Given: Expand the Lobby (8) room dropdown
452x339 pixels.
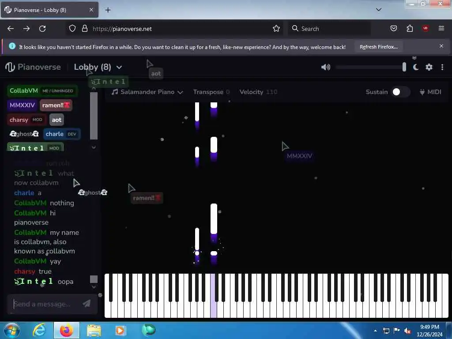Looking at the screenshot, I should 119,68.
